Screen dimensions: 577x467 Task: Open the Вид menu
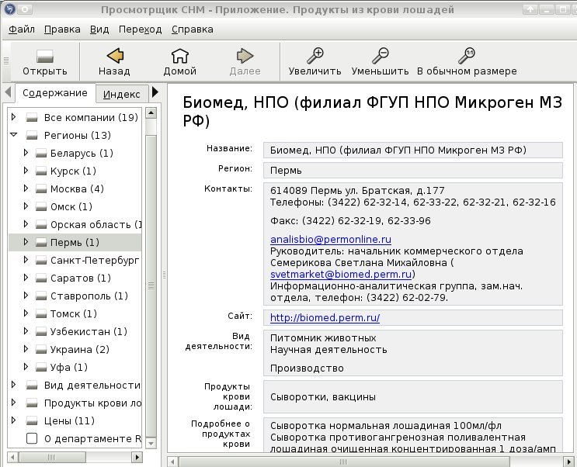pos(99,29)
